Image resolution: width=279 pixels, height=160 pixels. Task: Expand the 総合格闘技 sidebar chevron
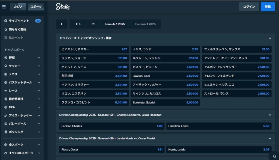coord(39,99)
